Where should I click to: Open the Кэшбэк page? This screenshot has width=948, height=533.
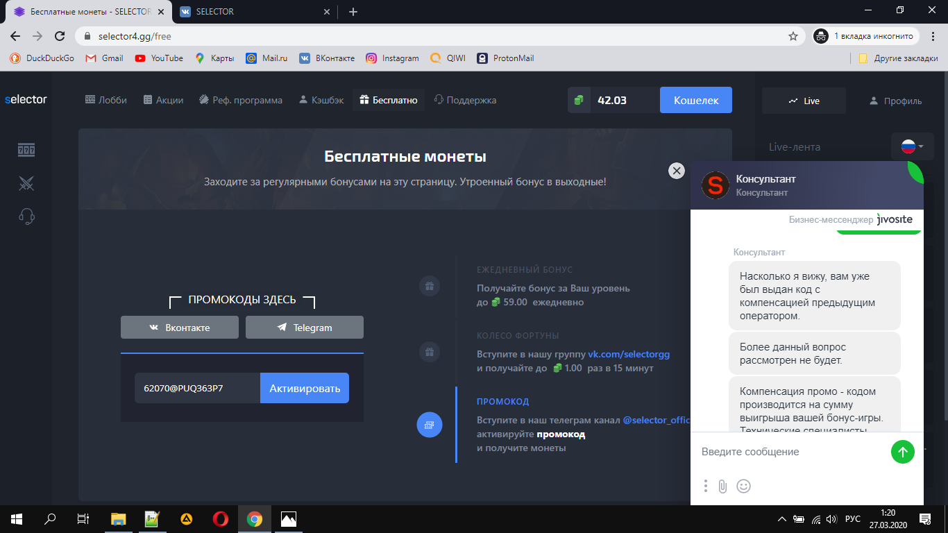[x=321, y=100]
